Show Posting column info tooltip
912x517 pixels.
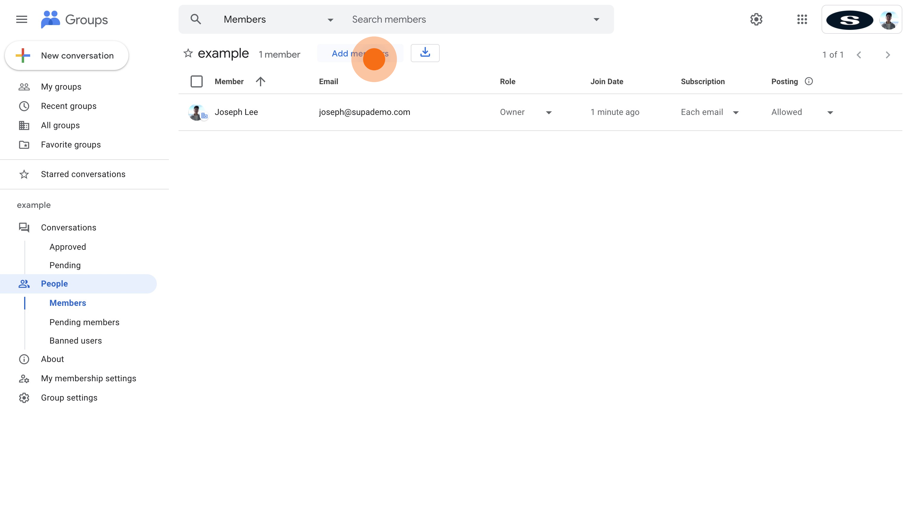pos(809,81)
